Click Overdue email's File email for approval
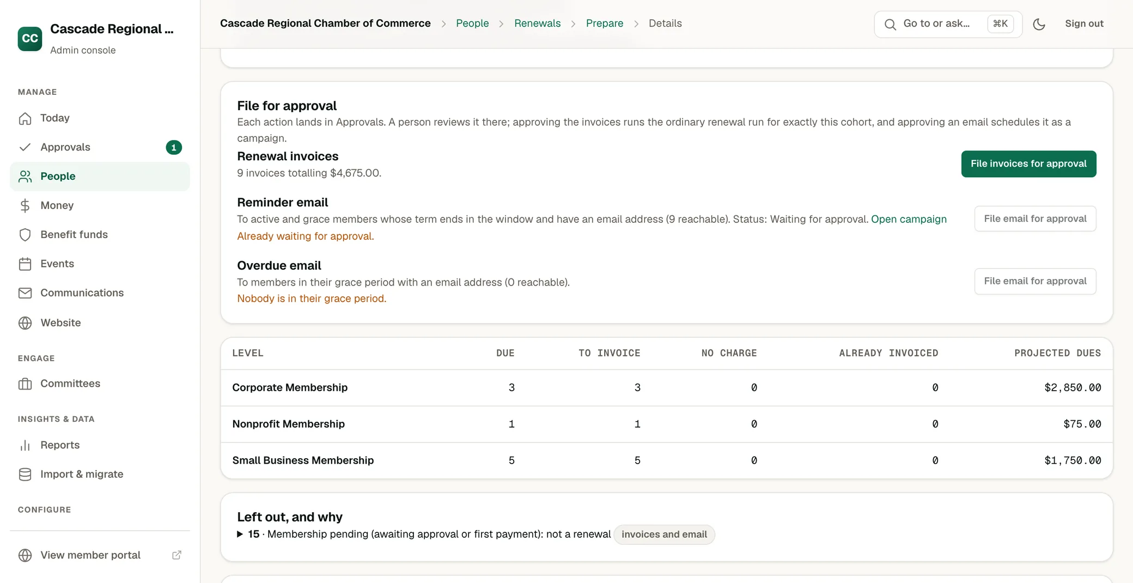Image resolution: width=1133 pixels, height=583 pixels. pos(1035,281)
